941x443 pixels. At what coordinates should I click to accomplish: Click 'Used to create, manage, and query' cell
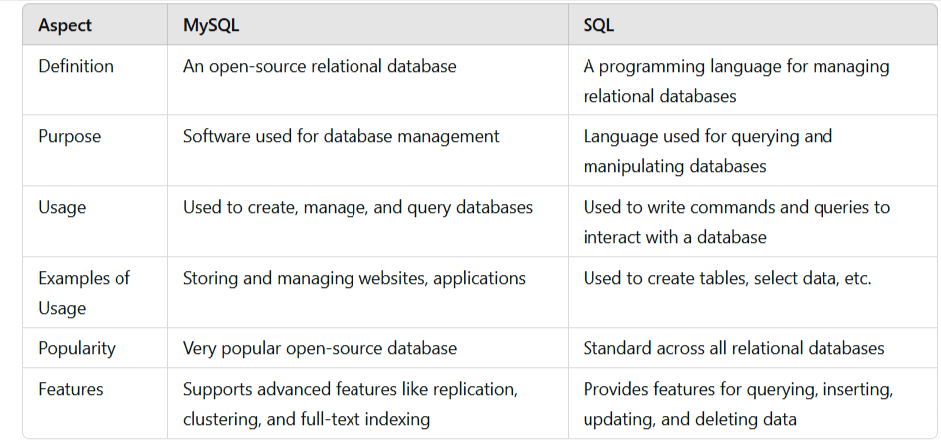[367, 221]
